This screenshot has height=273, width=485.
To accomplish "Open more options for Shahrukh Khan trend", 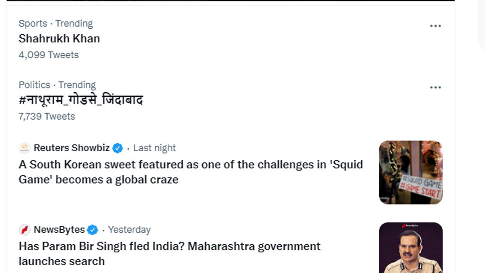I will (435, 26).
